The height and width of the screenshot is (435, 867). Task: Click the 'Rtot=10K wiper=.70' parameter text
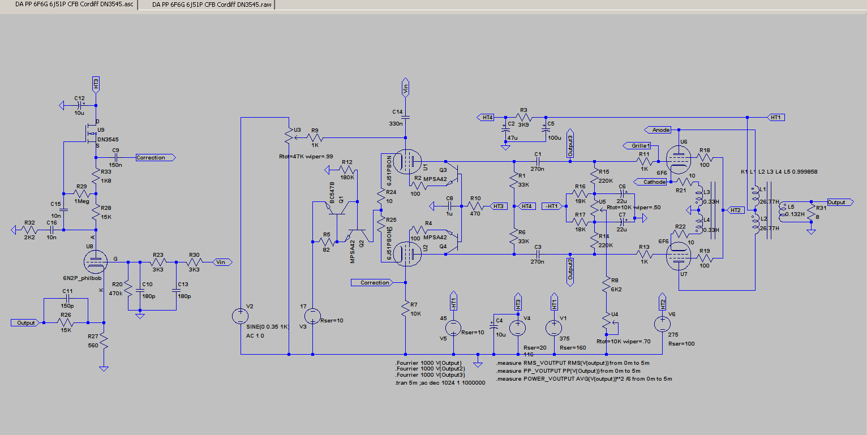(624, 341)
